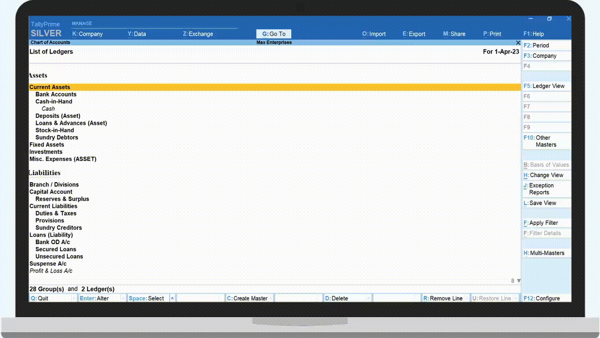Viewport: 600px width, 338px height.
Task: Open the G: Go To search
Action: [274, 34]
